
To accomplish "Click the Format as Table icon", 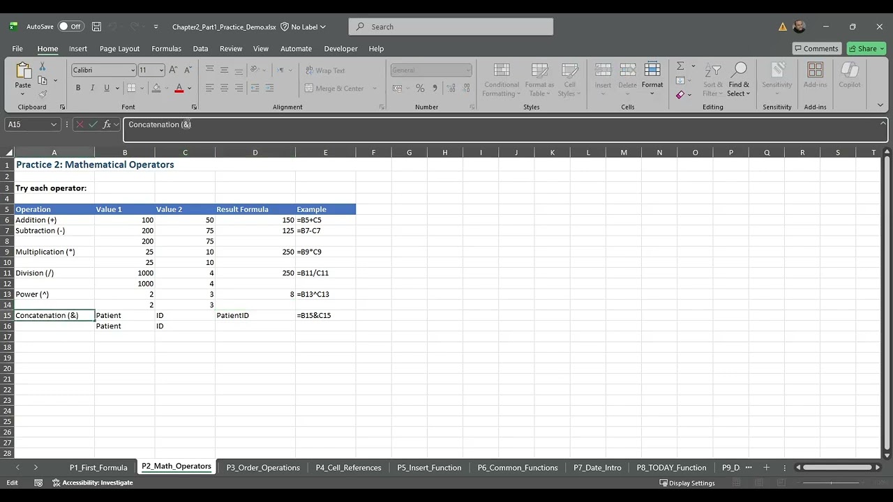I will click(x=539, y=70).
